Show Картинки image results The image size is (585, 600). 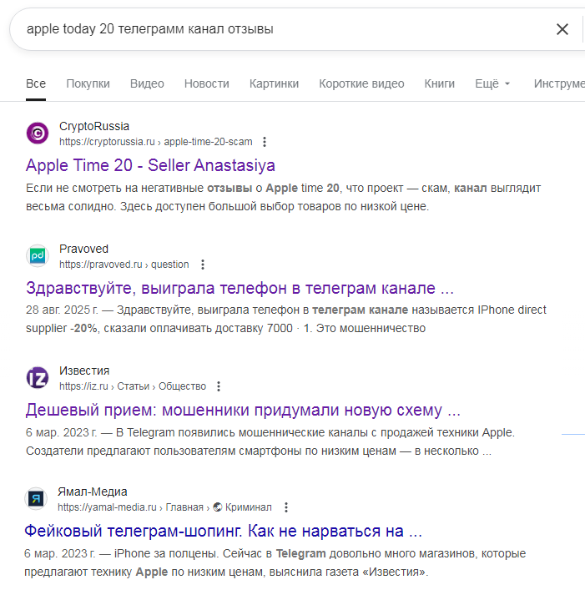(x=274, y=83)
